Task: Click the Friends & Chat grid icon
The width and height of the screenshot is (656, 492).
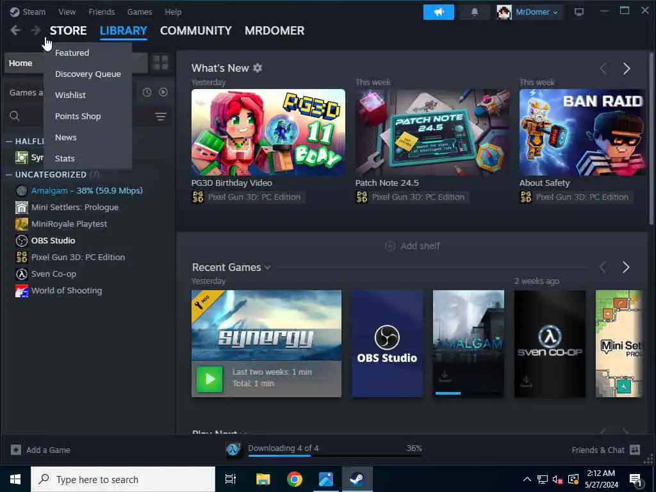Action: tap(635, 450)
